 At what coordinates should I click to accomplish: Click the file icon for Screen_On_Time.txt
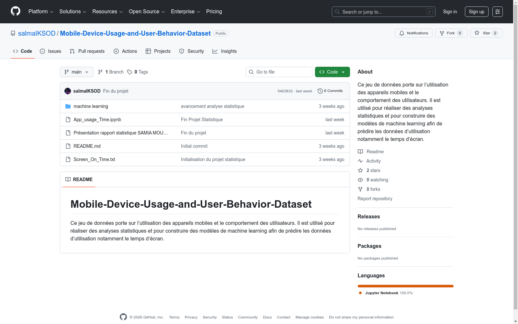click(x=68, y=159)
